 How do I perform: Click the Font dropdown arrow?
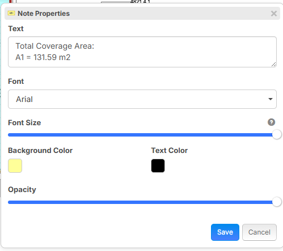tap(271, 99)
